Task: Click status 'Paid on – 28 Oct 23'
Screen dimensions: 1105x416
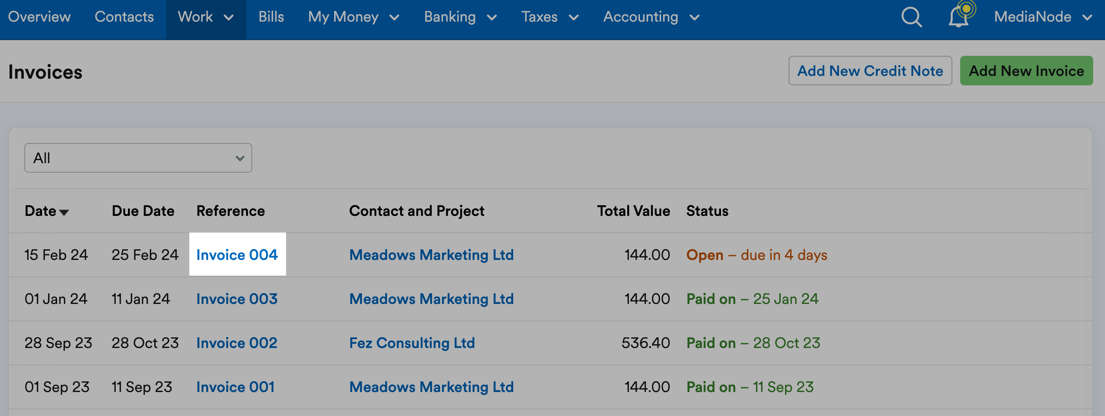Action: pyautogui.click(x=753, y=343)
